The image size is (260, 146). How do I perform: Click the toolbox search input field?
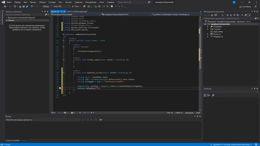point(25,15)
